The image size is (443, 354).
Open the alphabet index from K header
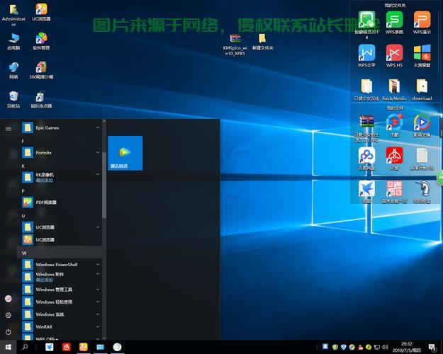[x=23, y=166]
